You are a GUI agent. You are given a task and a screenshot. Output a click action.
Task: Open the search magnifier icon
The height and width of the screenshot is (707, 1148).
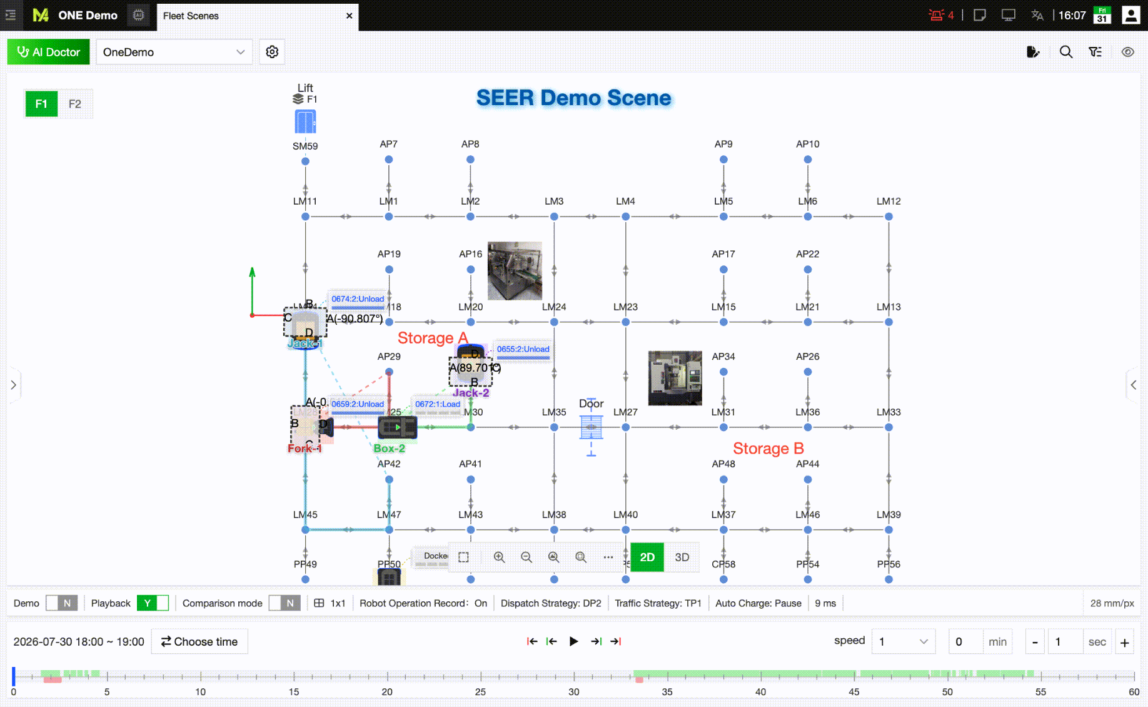(x=1066, y=52)
